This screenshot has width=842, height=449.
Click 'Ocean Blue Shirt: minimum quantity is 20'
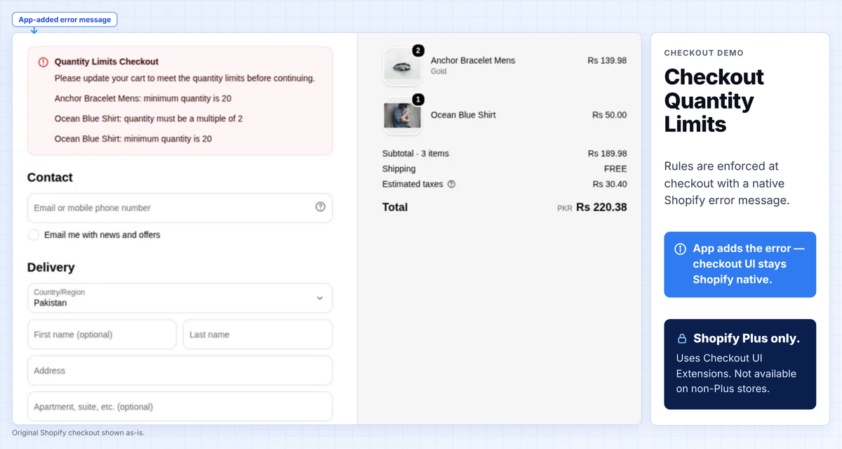(x=133, y=139)
